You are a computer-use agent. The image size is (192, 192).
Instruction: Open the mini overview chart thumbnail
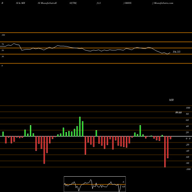click(x=95, y=184)
